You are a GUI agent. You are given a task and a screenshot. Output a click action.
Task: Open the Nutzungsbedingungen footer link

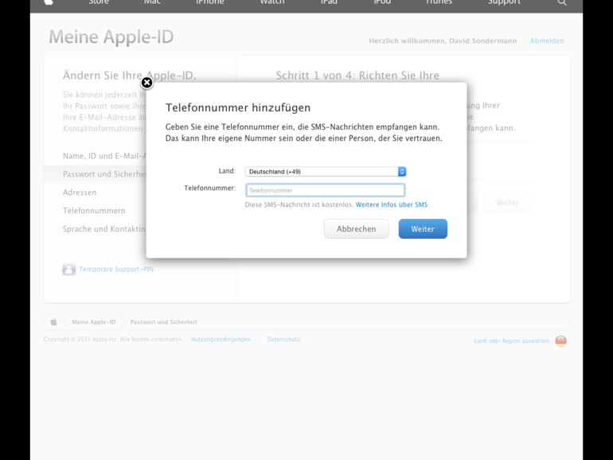pos(221,339)
